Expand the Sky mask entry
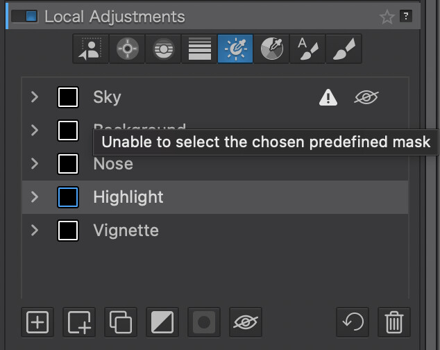The height and width of the screenshot is (350, 440). (x=35, y=97)
